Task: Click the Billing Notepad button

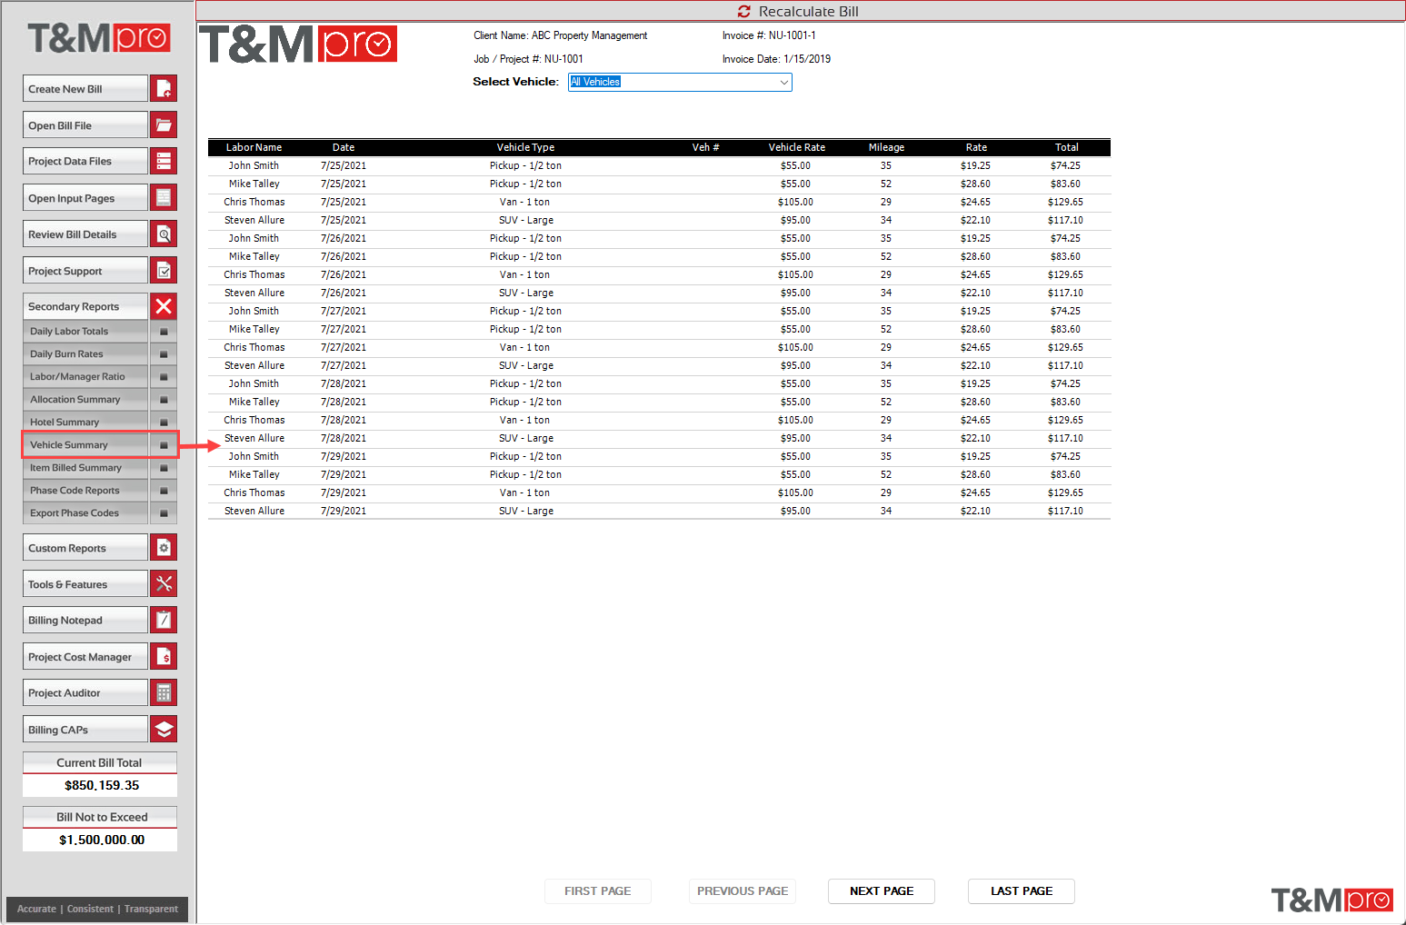Action: (85, 620)
